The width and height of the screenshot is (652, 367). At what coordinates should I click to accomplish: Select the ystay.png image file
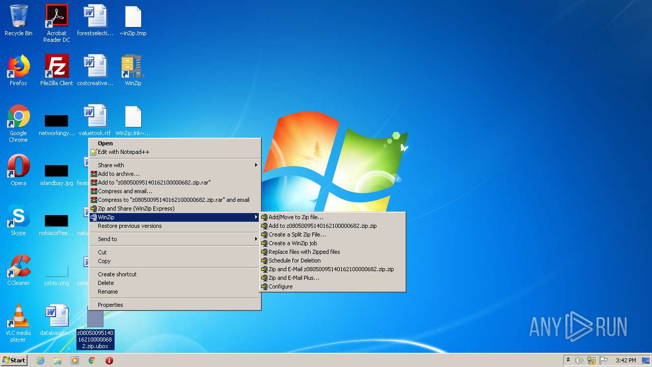point(57,275)
